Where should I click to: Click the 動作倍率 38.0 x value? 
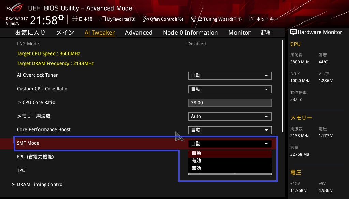pyautogui.click(x=296, y=99)
